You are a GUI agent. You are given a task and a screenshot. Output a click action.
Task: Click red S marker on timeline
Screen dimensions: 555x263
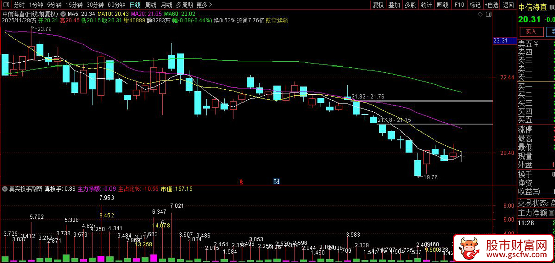(x=241, y=182)
